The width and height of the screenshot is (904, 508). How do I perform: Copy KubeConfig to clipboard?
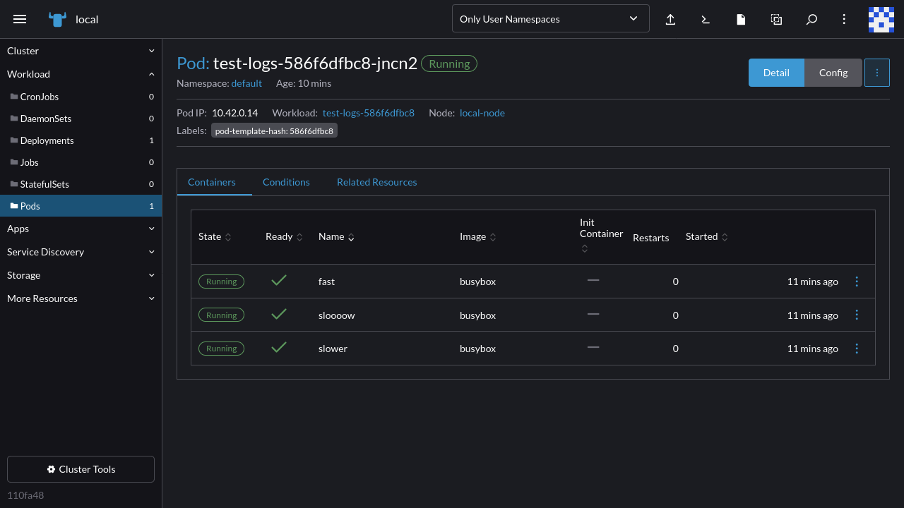tap(776, 19)
